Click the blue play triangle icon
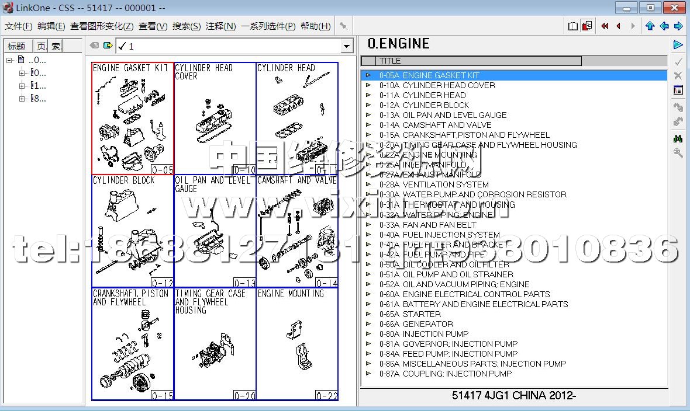Screen dimensions: 690x411 (x=678, y=45)
